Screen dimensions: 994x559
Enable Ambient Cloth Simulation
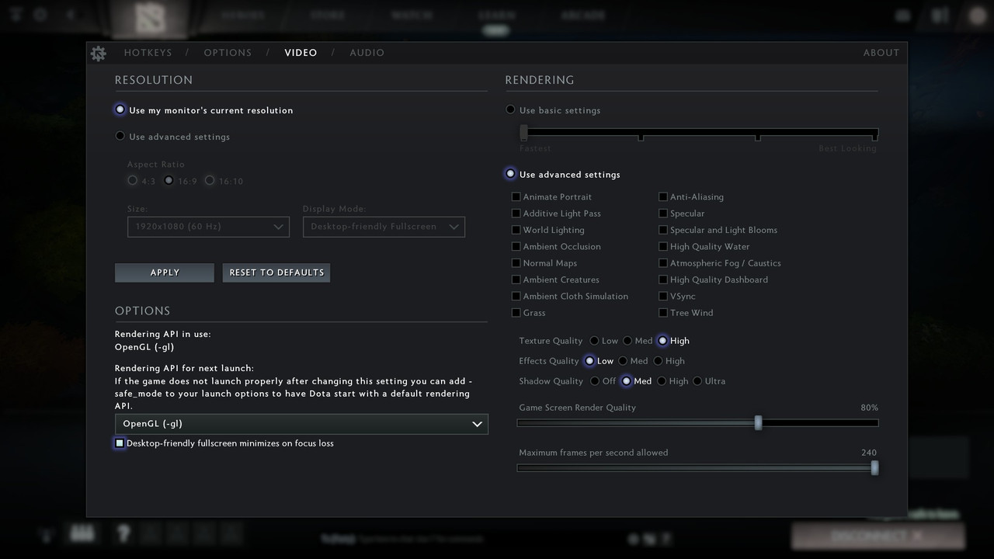(x=570, y=297)
